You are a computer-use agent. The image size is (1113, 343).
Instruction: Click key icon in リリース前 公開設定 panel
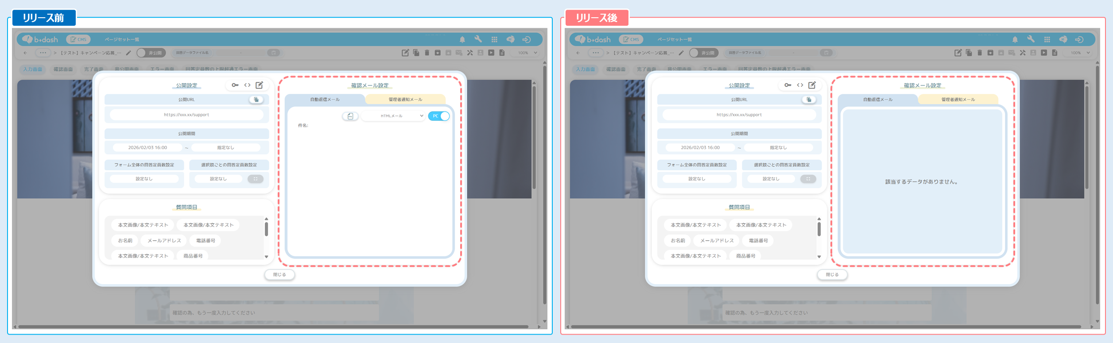click(x=235, y=85)
